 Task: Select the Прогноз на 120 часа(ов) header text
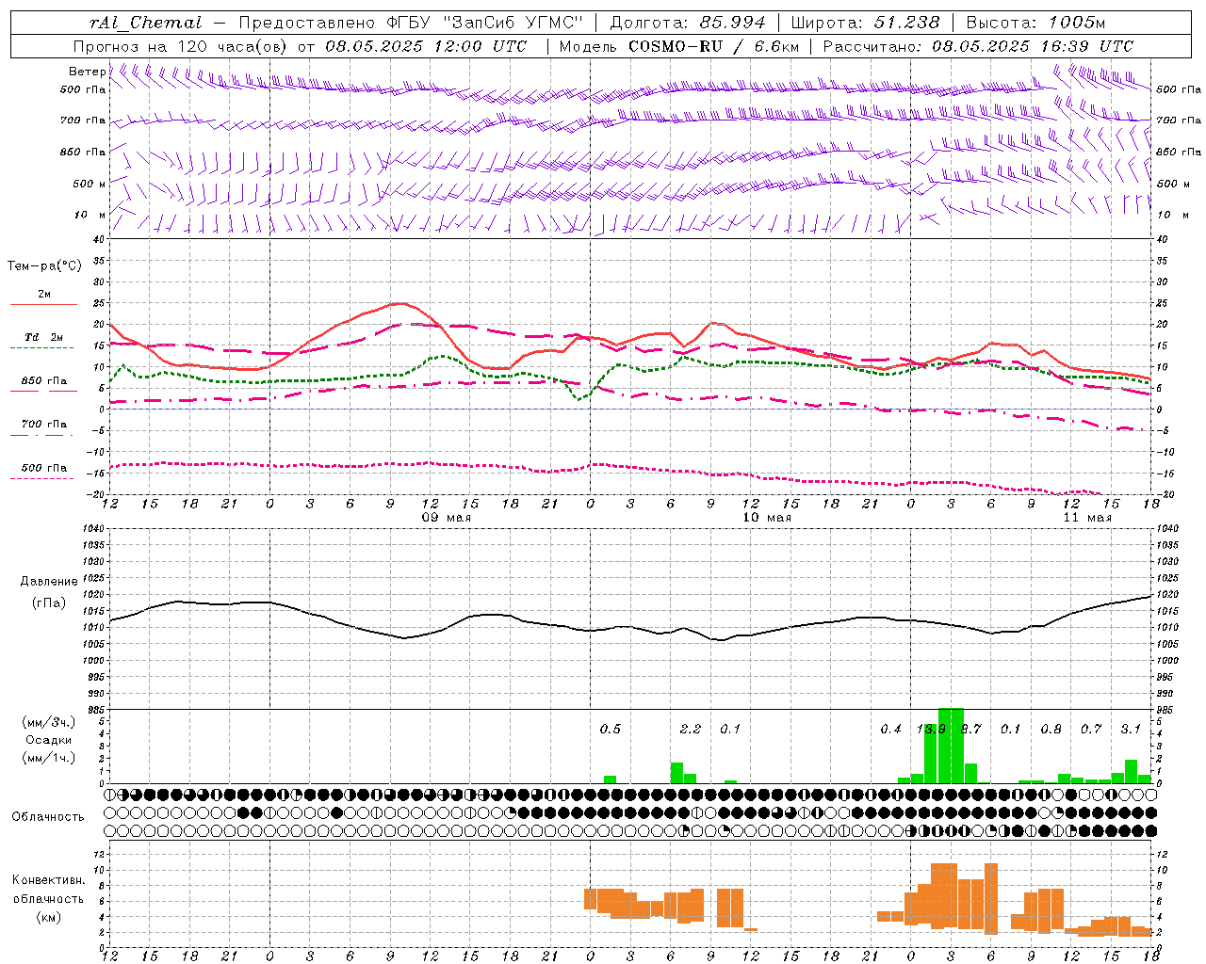(181, 46)
